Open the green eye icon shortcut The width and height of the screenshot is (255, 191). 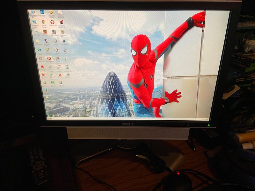click(52, 75)
